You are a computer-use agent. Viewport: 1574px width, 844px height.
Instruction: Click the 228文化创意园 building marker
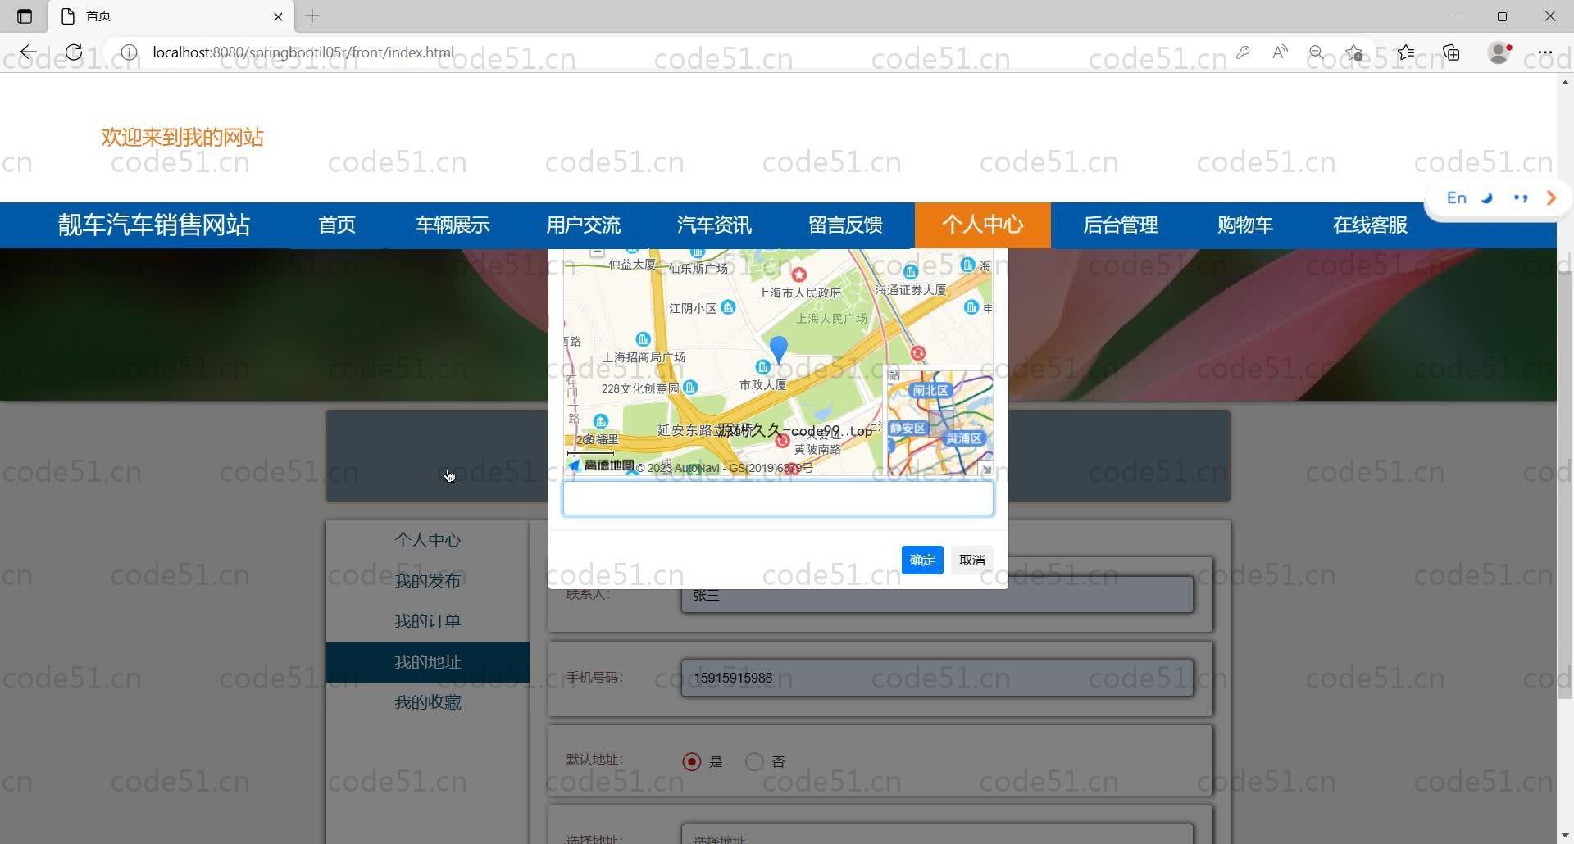click(690, 387)
